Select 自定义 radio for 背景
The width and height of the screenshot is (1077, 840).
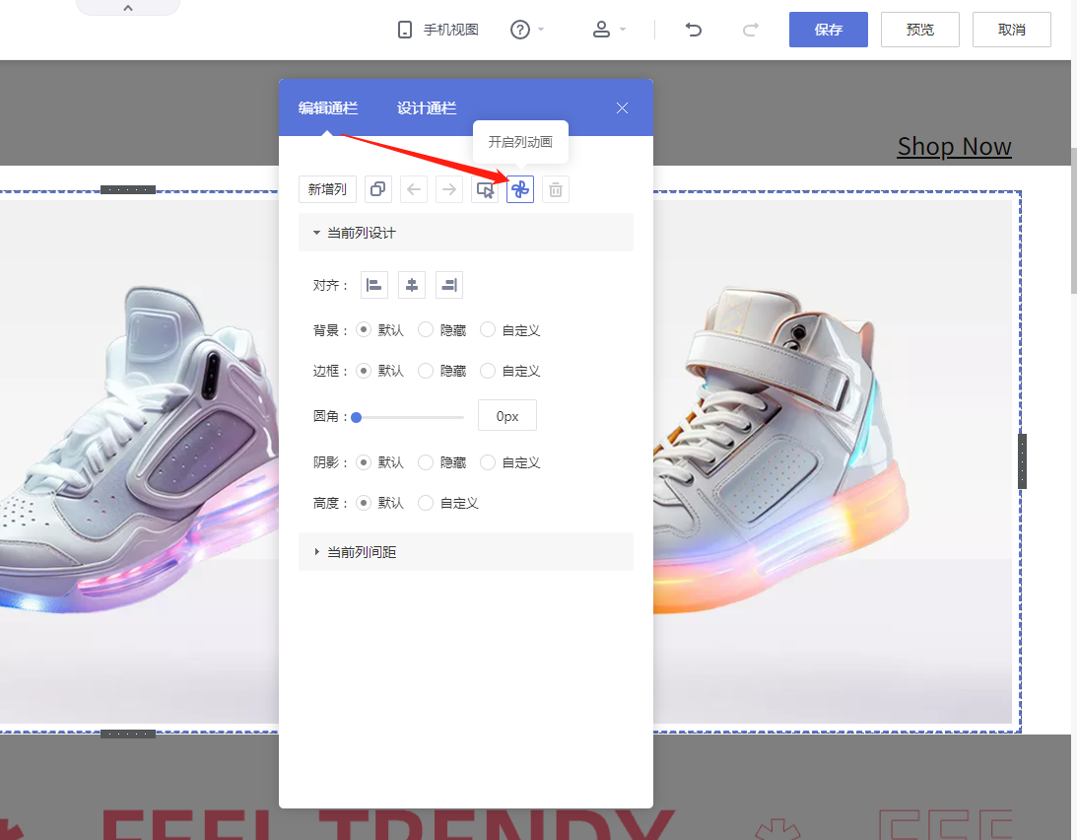[488, 330]
